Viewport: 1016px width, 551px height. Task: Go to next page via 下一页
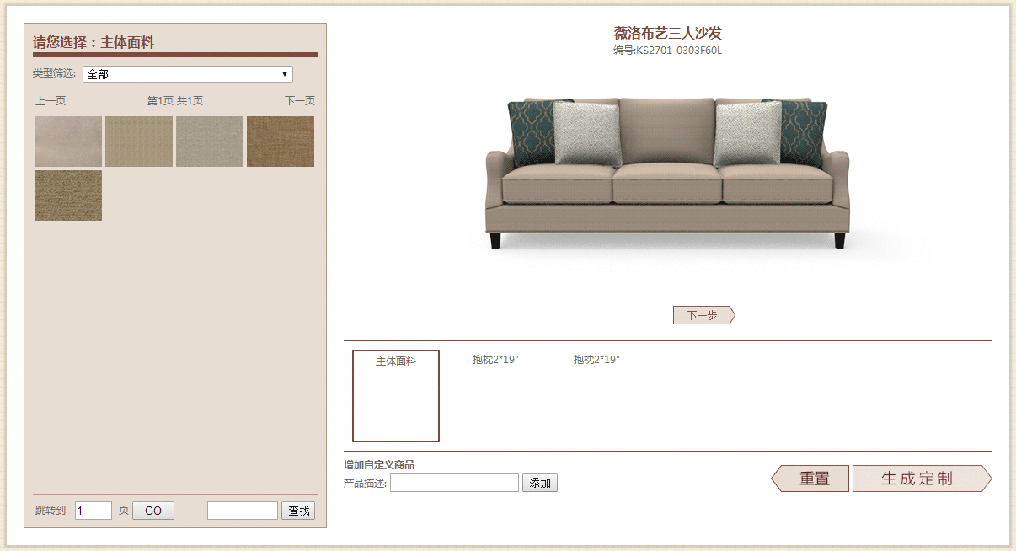[x=300, y=101]
